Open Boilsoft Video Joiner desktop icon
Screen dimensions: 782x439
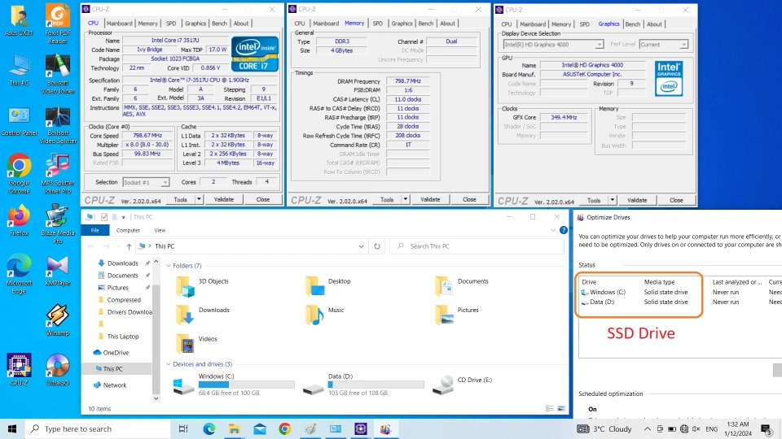click(x=57, y=74)
